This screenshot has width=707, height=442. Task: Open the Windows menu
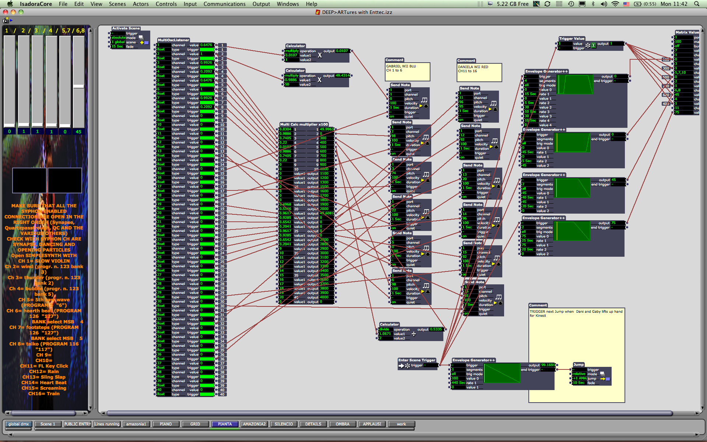288,4
